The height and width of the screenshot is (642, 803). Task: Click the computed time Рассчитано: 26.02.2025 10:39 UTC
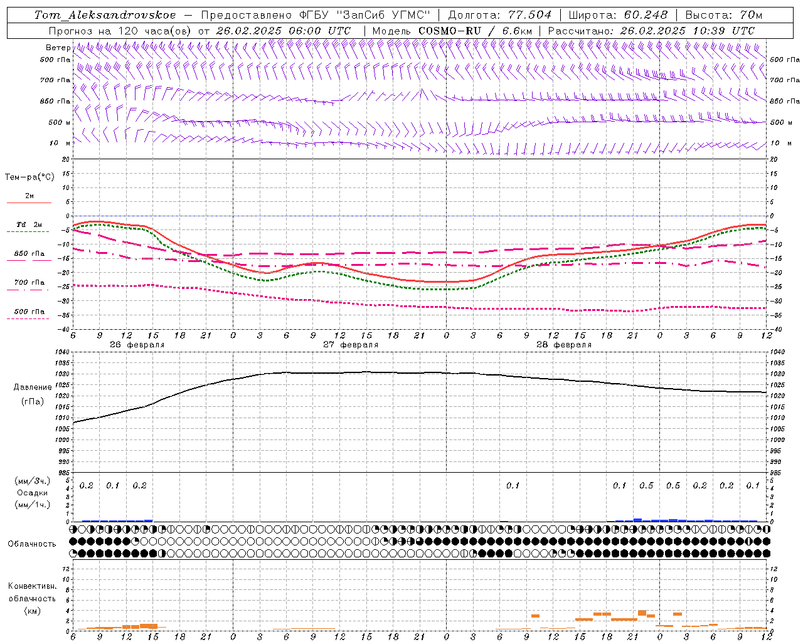651,31
